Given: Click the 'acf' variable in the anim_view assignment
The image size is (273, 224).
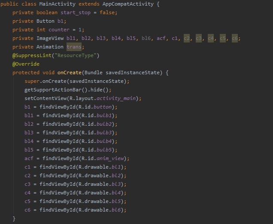Looking at the screenshot, I should point(29,158).
